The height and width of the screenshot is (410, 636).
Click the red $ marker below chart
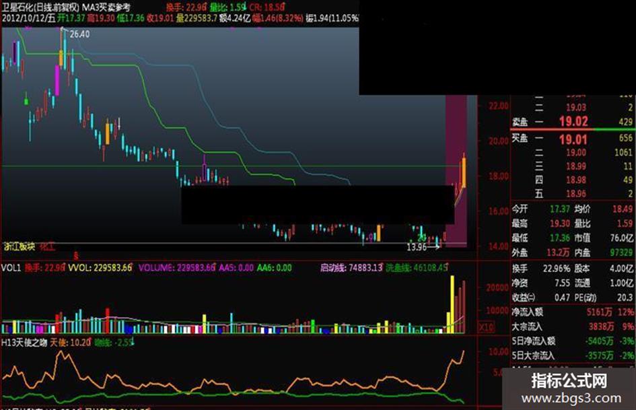click(x=76, y=256)
